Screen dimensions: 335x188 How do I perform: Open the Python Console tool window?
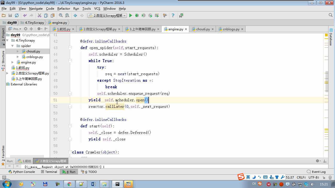pos(21,172)
